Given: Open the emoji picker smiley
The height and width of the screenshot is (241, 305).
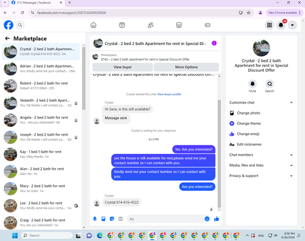Looking at the screenshot, I should (x=207, y=219).
